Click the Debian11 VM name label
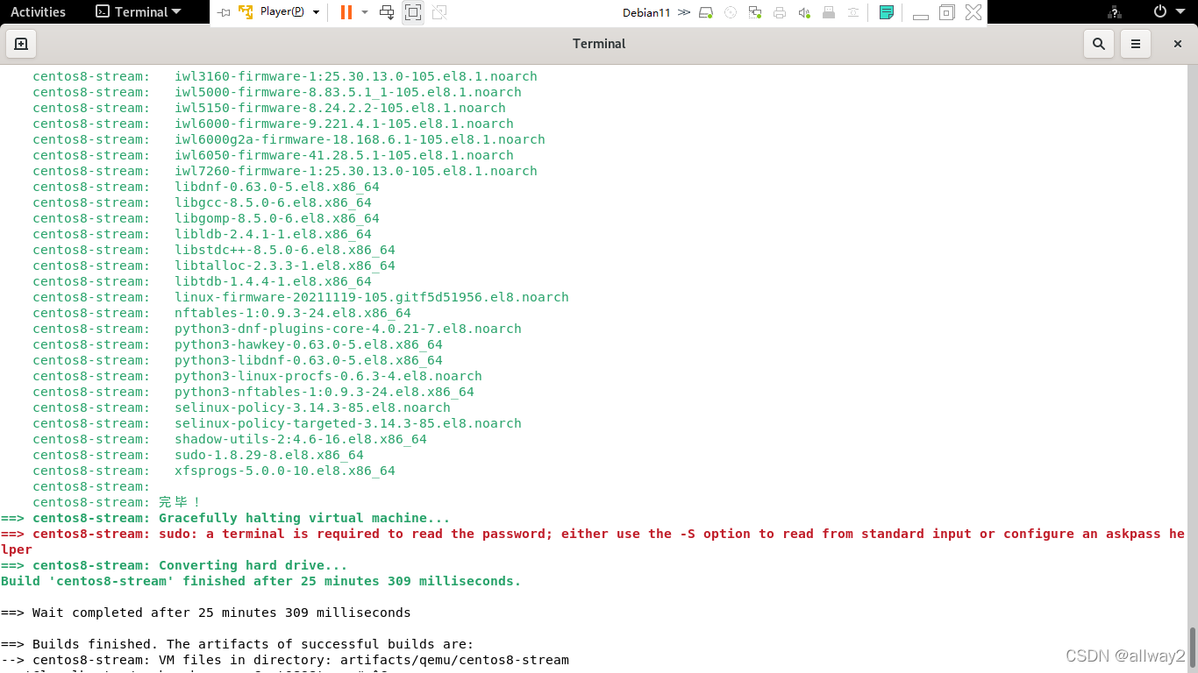The height and width of the screenshot is (673, 1198). click(x=646, y=12)
